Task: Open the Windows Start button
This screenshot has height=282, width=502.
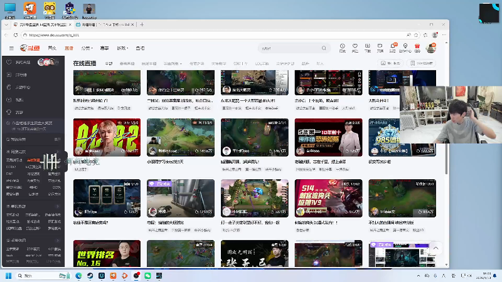Action: coord(9,276)
